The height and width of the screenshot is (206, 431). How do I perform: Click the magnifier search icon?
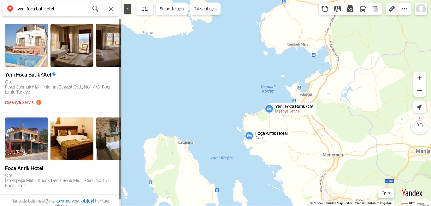click(x=95, y=9)
